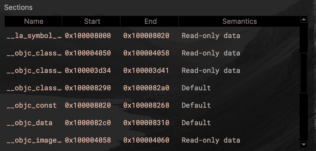This screenshot has height=151, width=316.
Task: Click scrollbar up arrow in Sections table
Action: (x=303, y=19)
